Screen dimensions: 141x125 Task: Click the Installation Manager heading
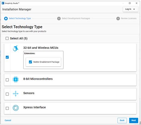click(x=17, y=9)
